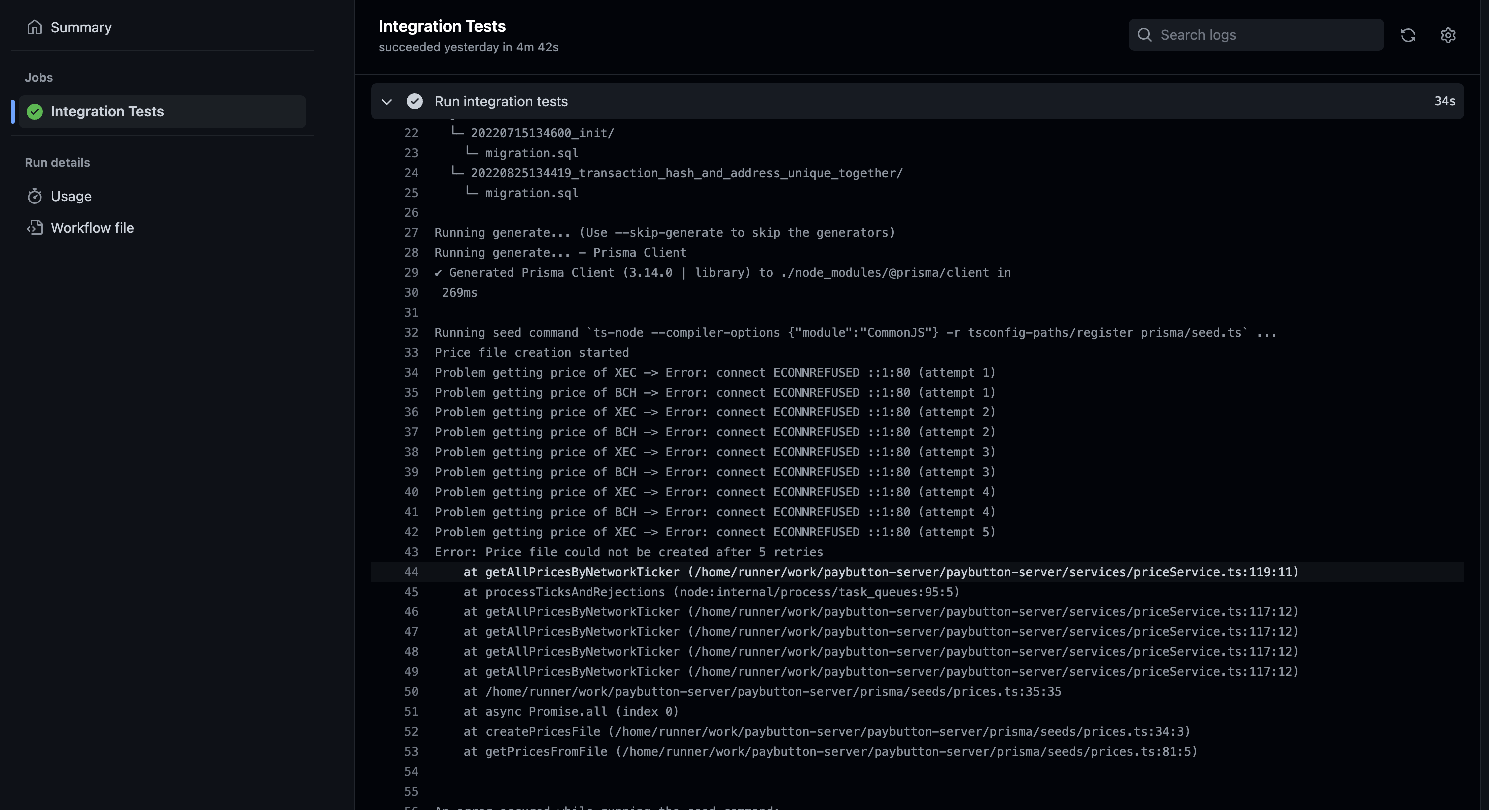Screen dimensions: 1489x810
Task: Collapse the Run integration tests step
Action: [x=386, y=102]
